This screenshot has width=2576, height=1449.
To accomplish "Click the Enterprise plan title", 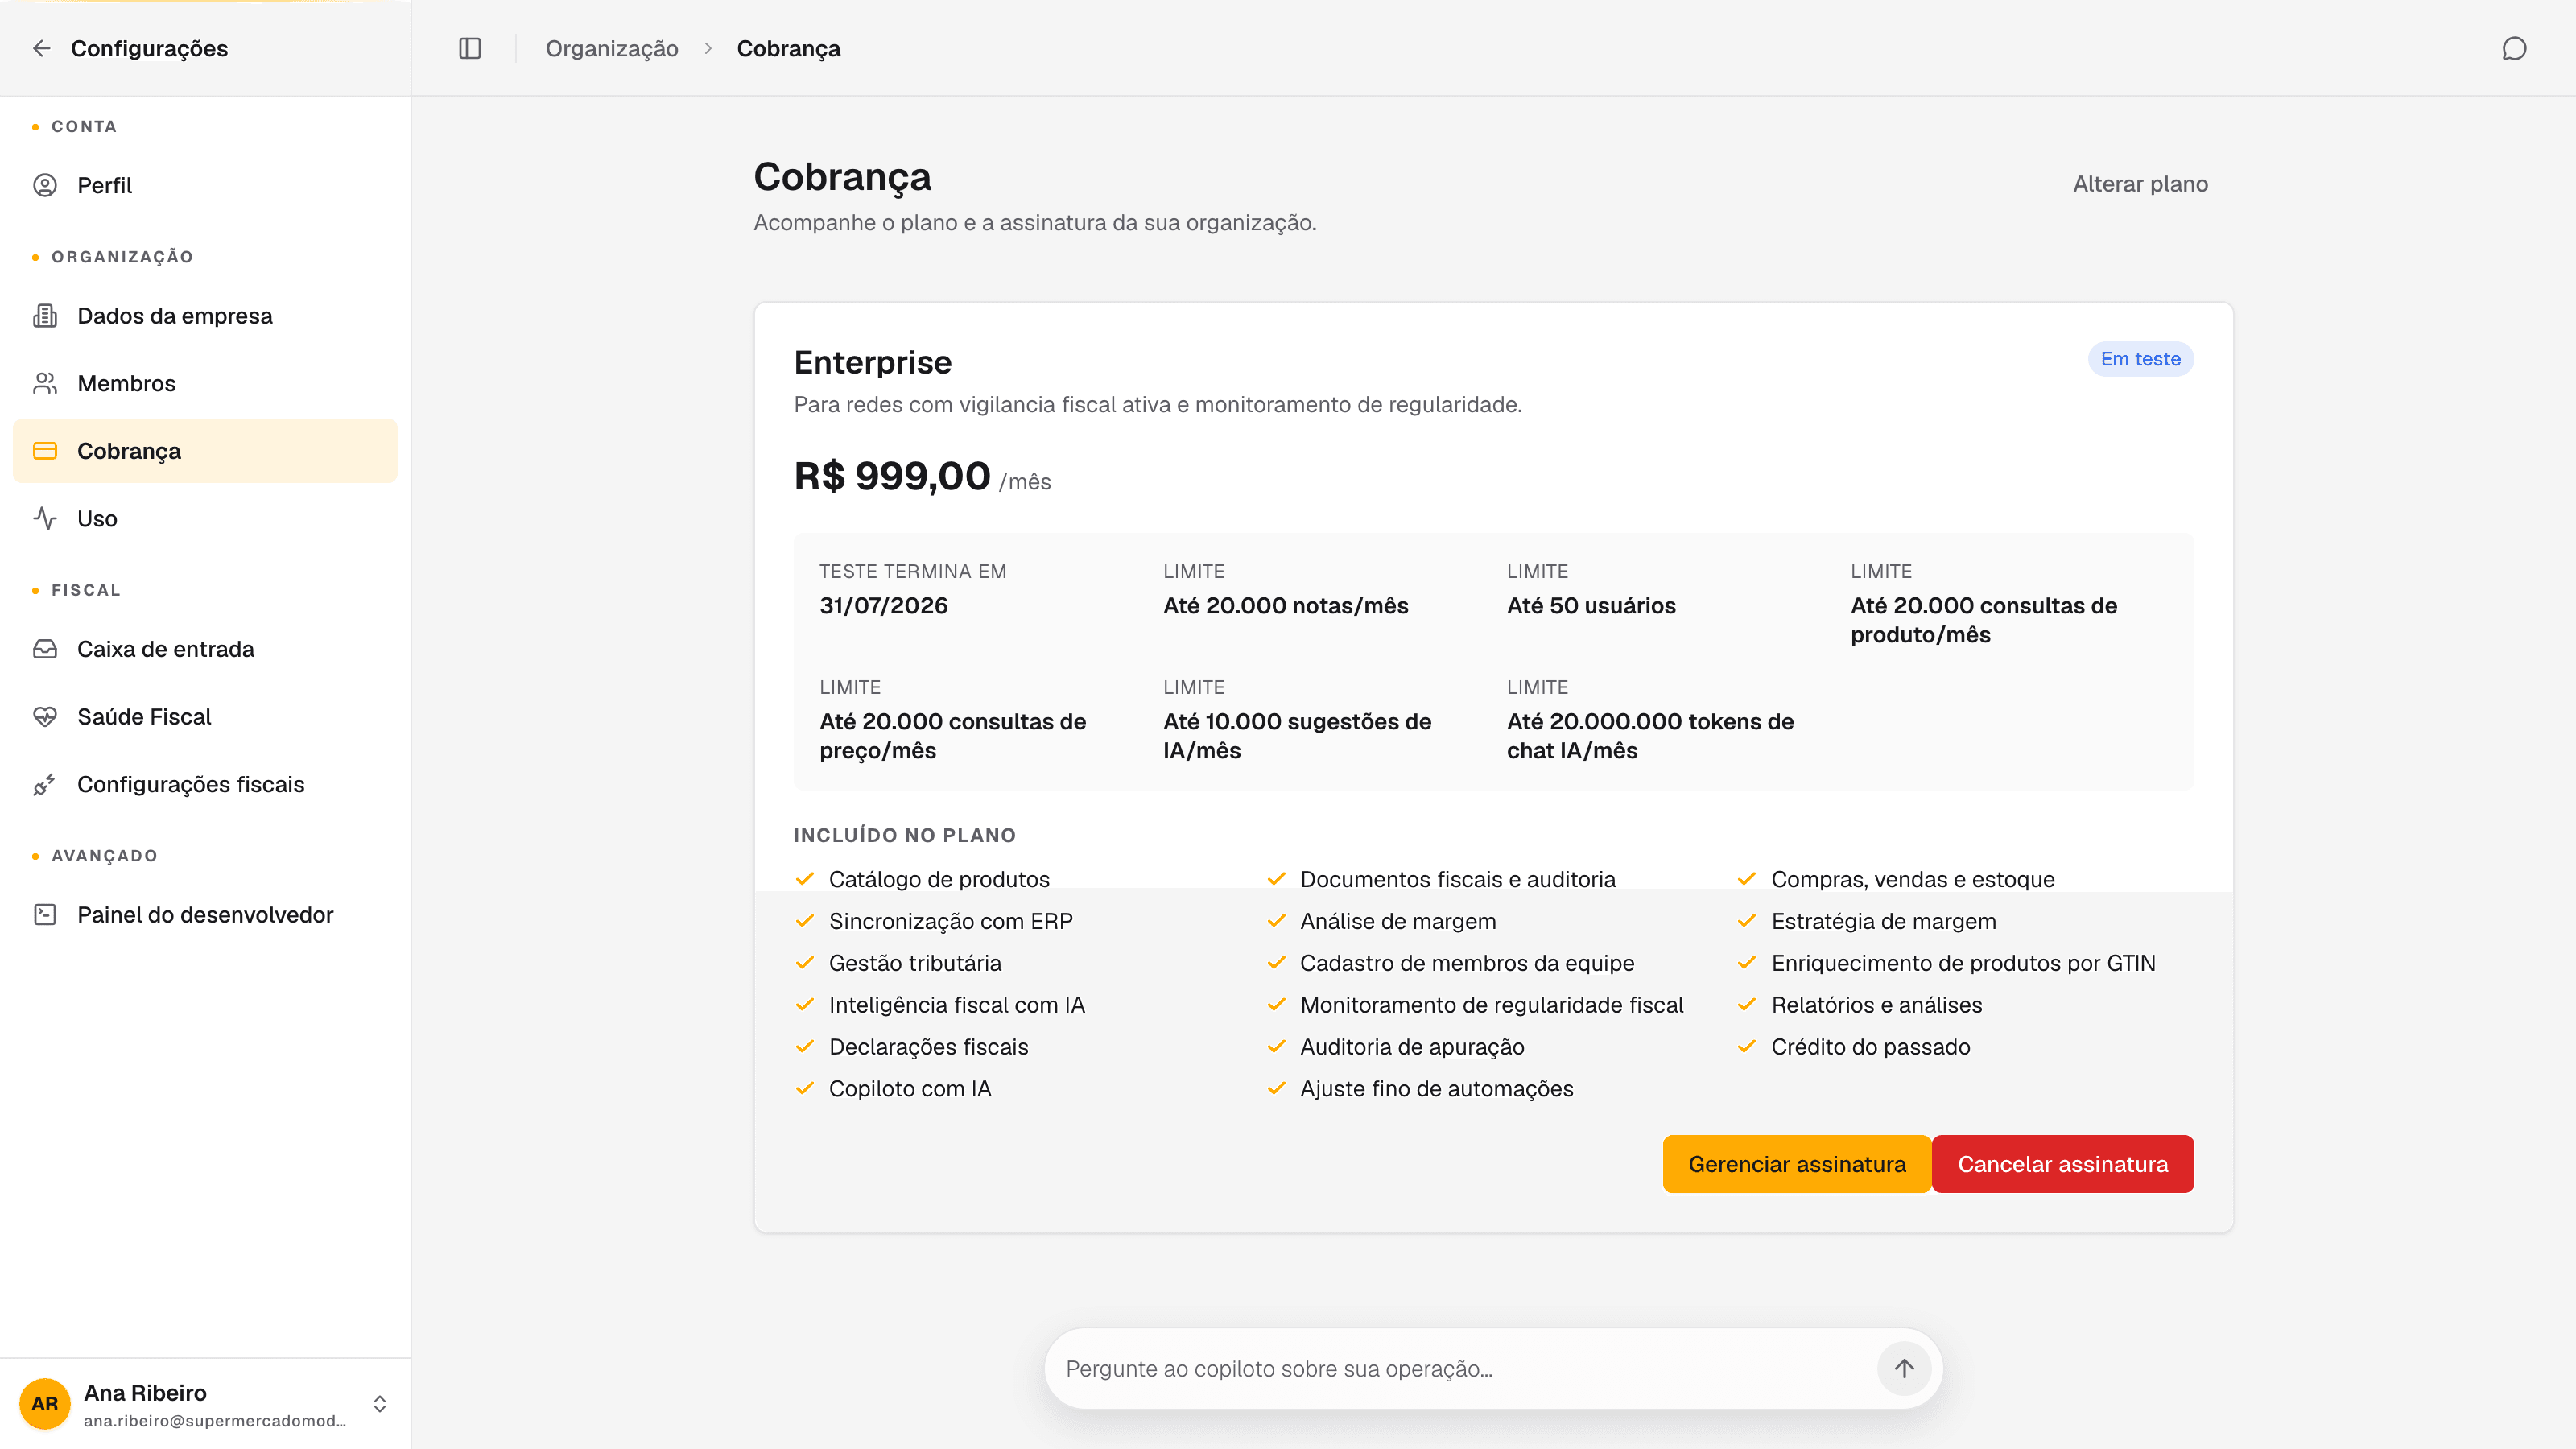I will pos(873,362).
